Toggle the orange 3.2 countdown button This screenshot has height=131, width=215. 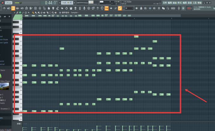point(13,8)
